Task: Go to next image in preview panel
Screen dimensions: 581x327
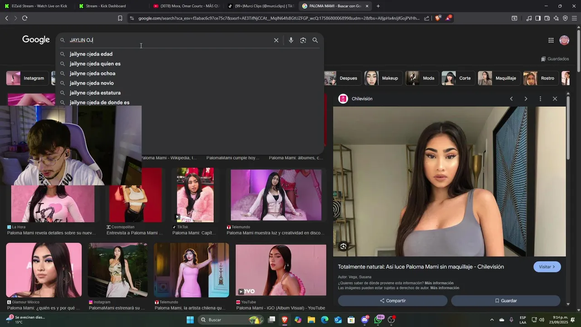Action: point(526,99)
